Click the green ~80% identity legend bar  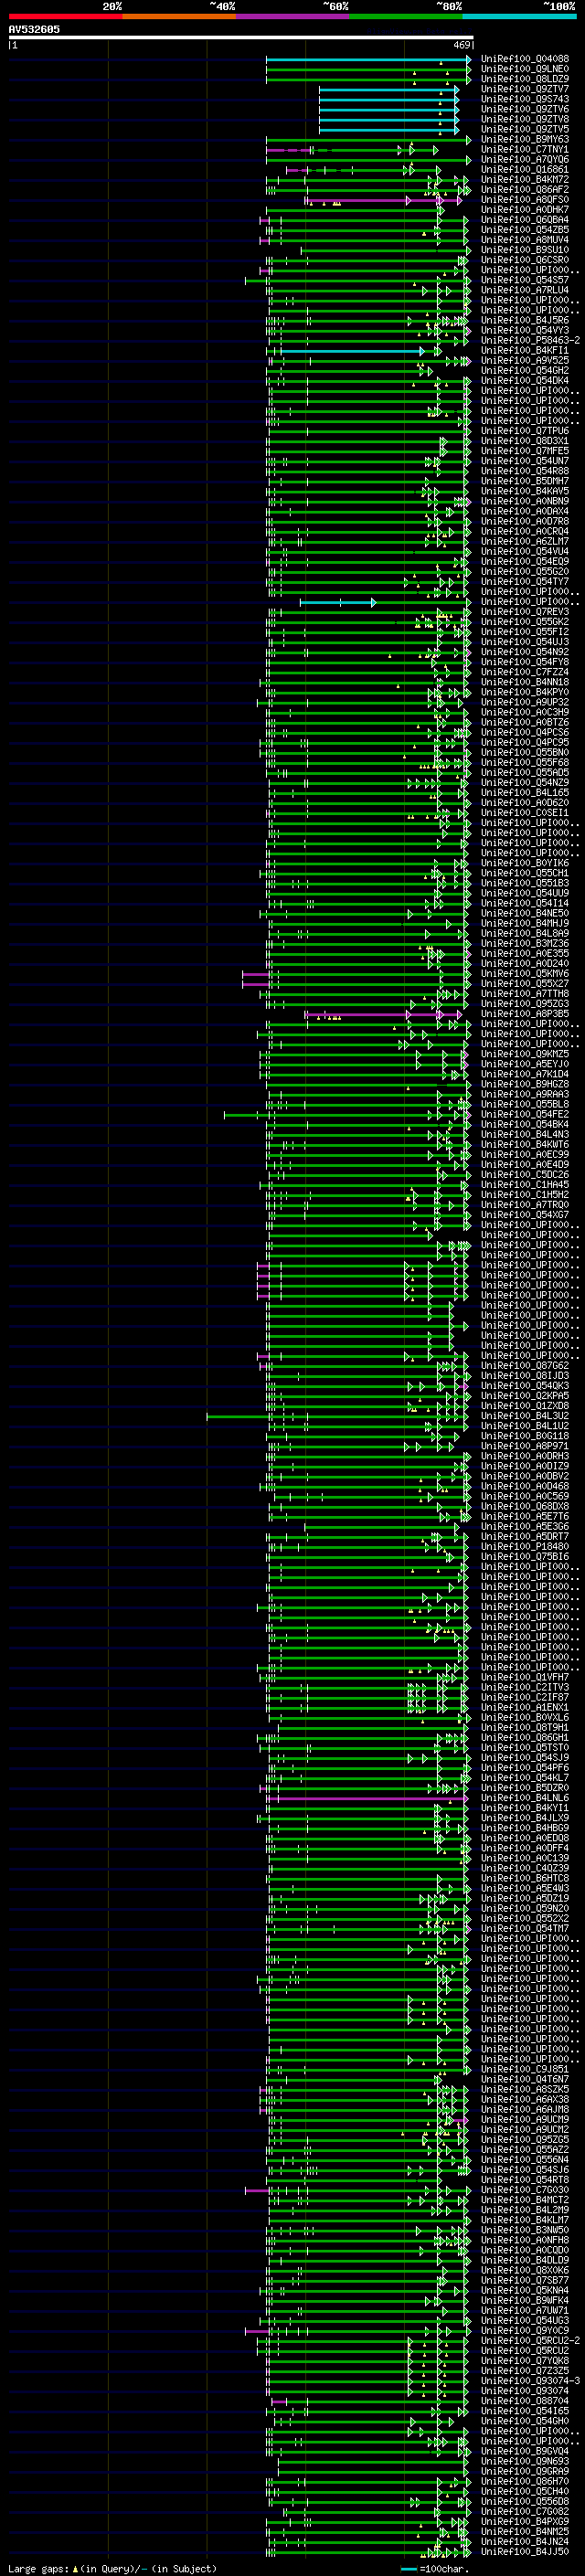[x=406, y=16]
